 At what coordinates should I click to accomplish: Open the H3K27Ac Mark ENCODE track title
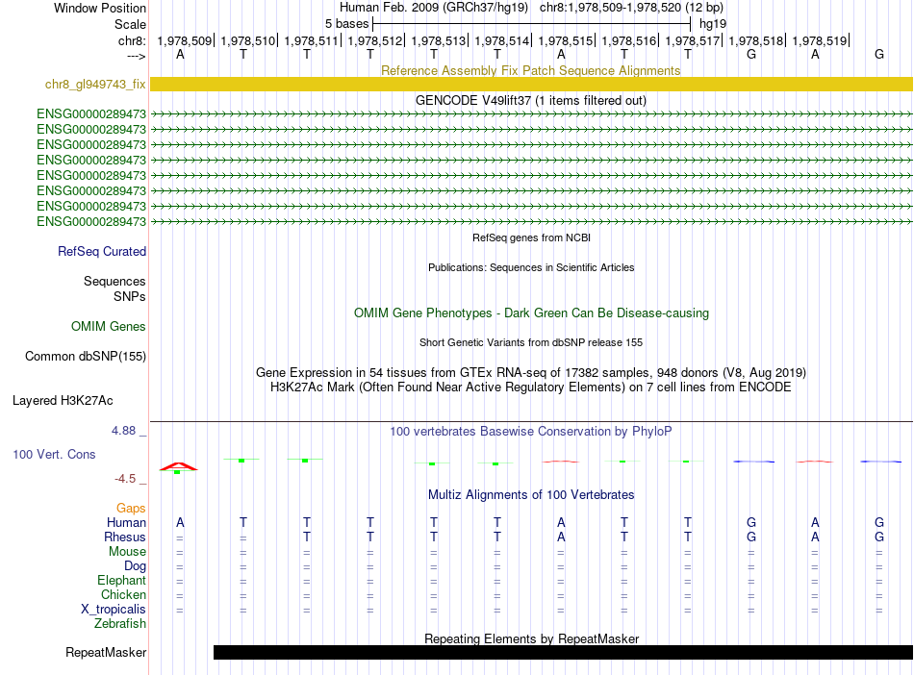[x=531, y=387]
